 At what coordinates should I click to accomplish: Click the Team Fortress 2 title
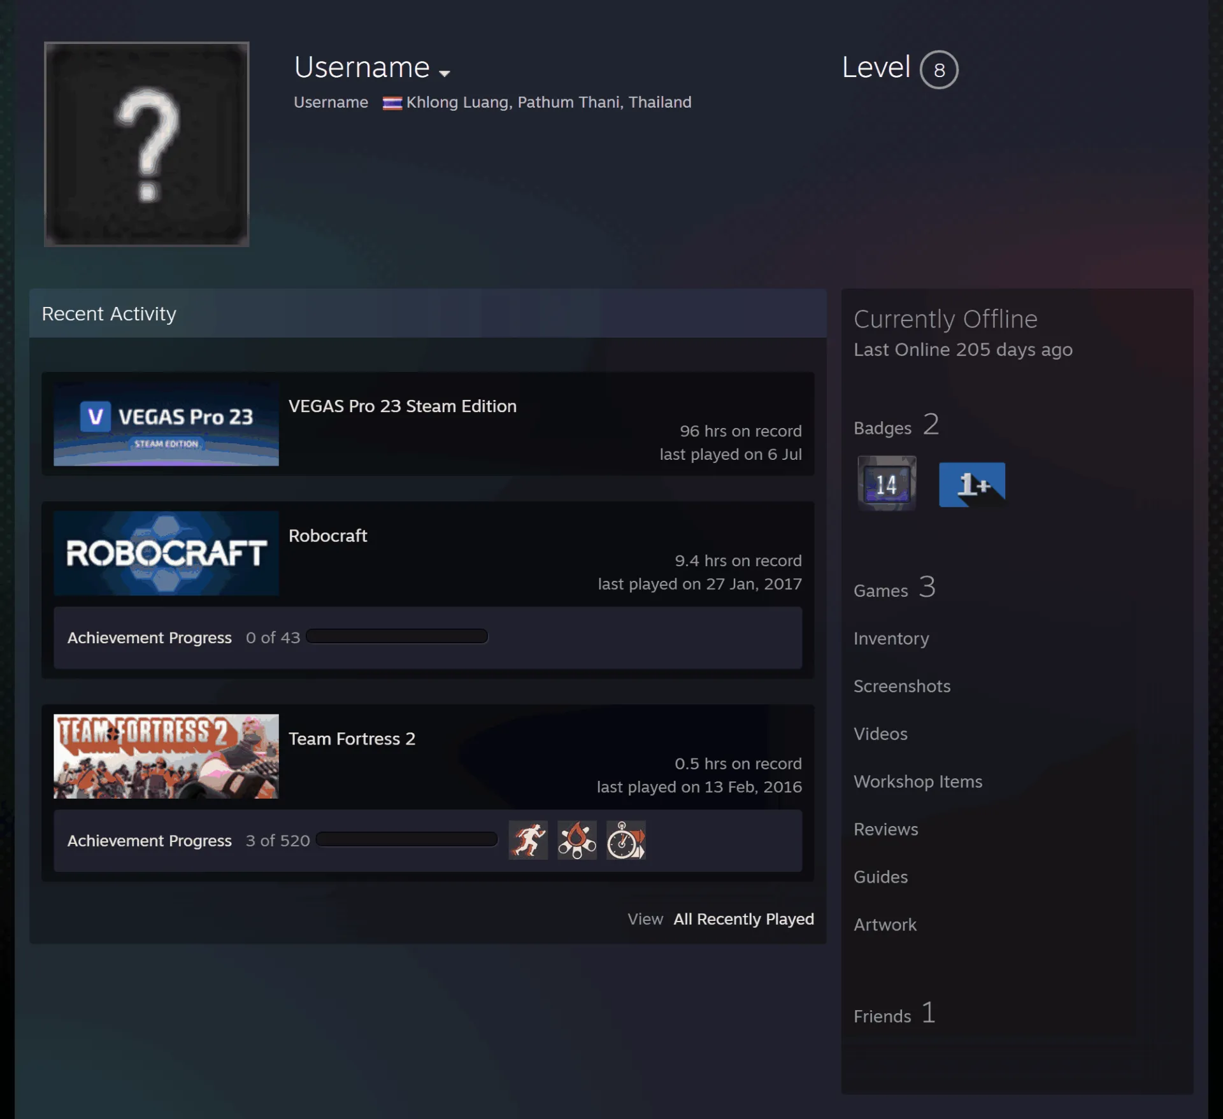click(x=352, y=739)
